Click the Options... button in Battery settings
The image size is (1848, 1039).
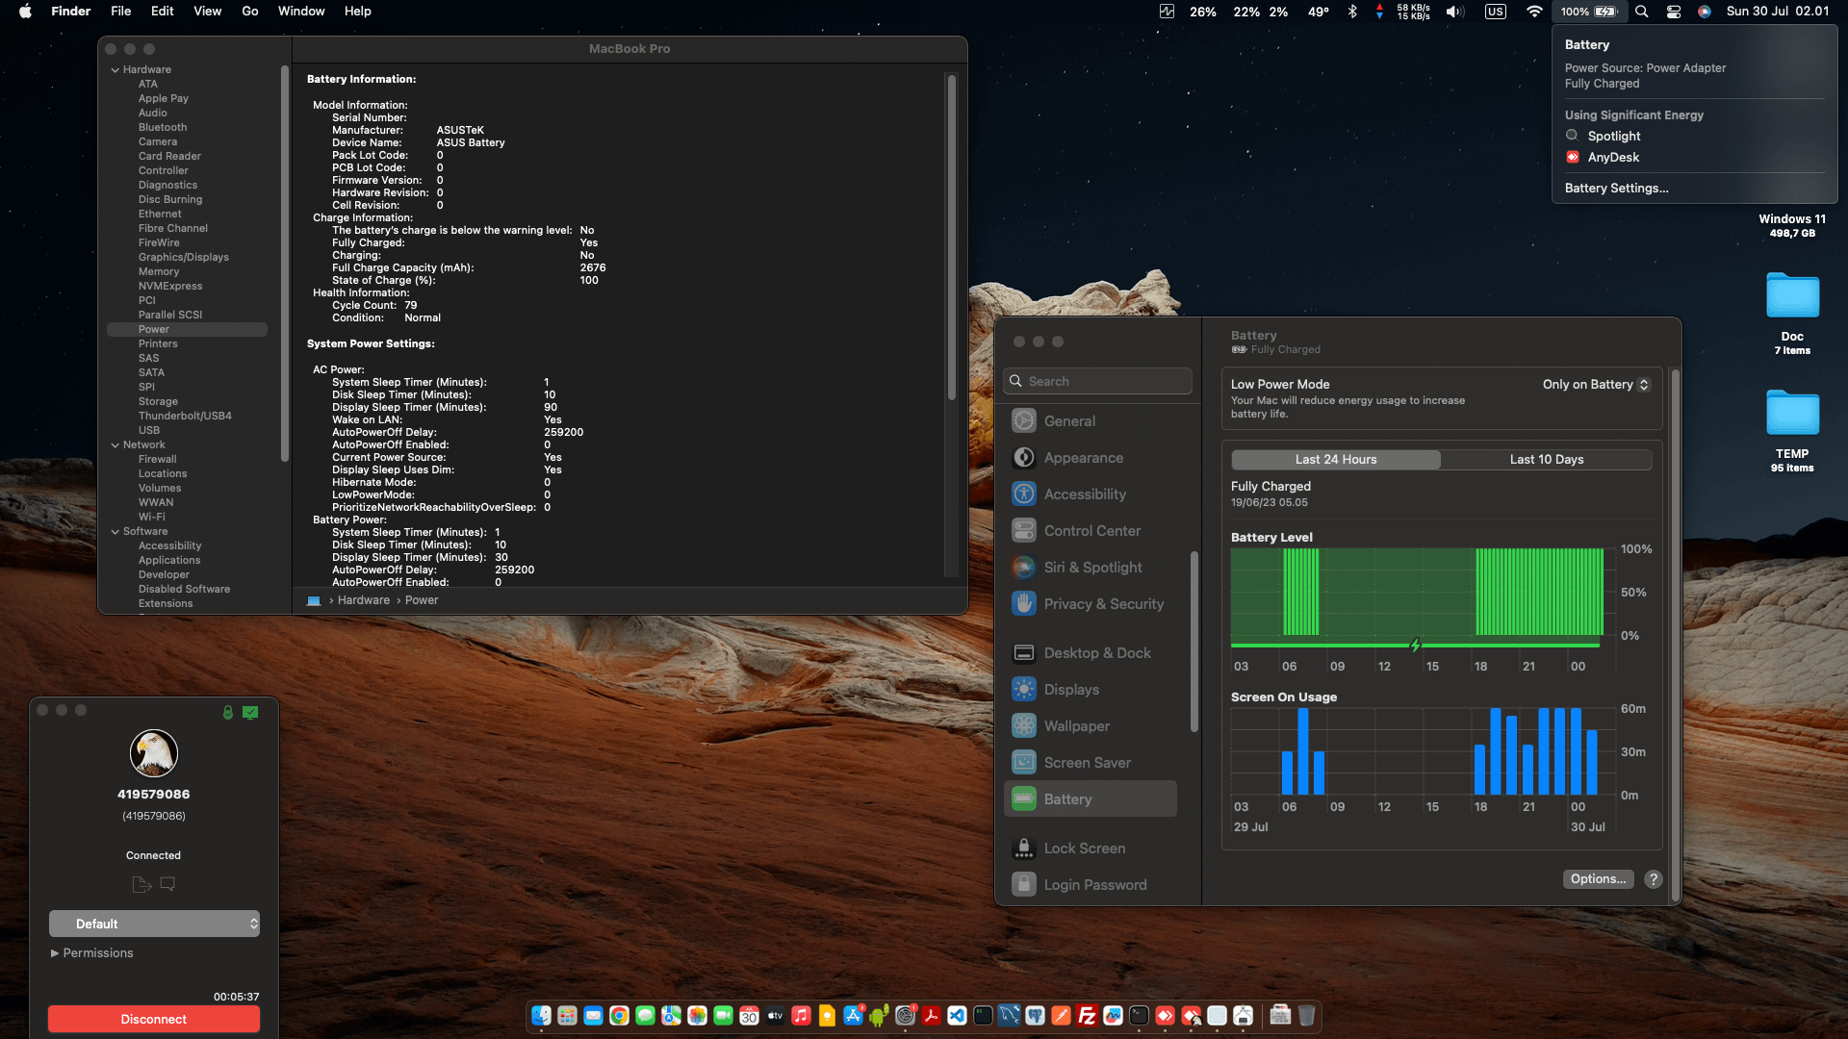[1599, 879]
